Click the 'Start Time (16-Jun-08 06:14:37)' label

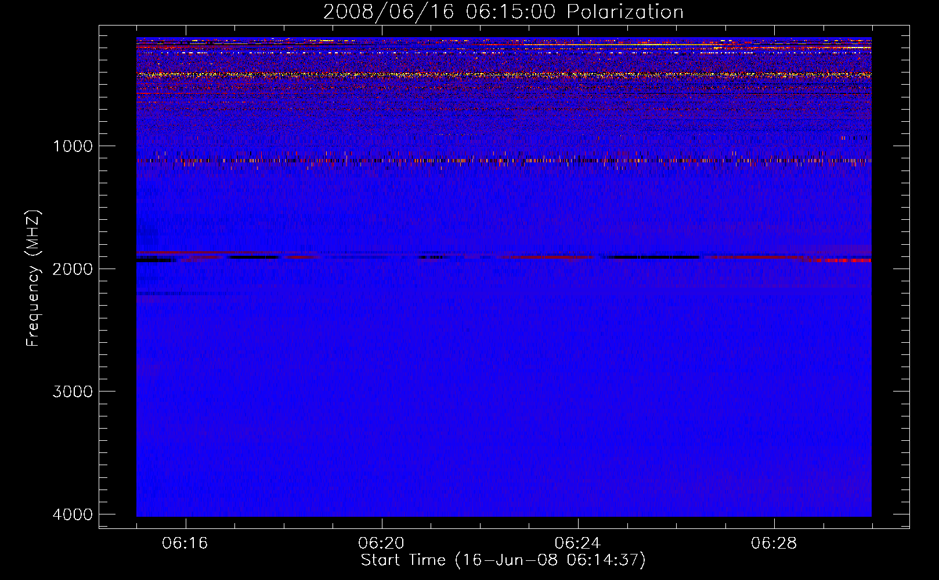click(x=503, y=560)
